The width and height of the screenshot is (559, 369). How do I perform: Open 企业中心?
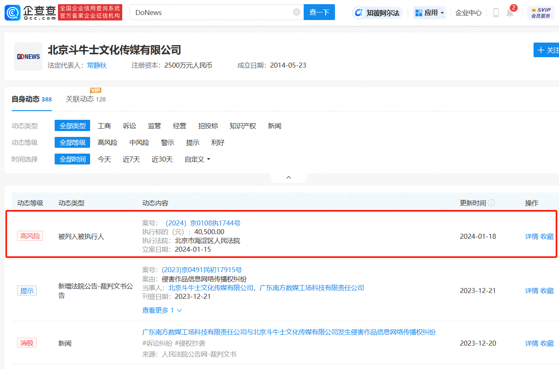tap(468, 13)
